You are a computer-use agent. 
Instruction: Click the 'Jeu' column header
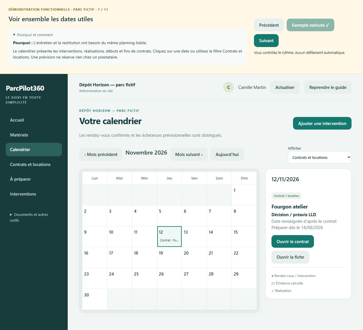pyautogui.click(x=169, y=178)
